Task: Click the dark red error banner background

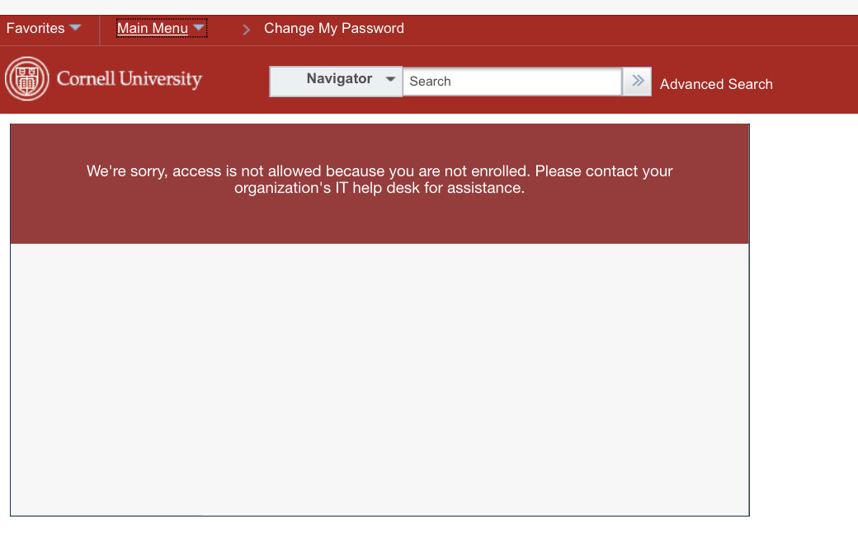Action: point(379,222)
